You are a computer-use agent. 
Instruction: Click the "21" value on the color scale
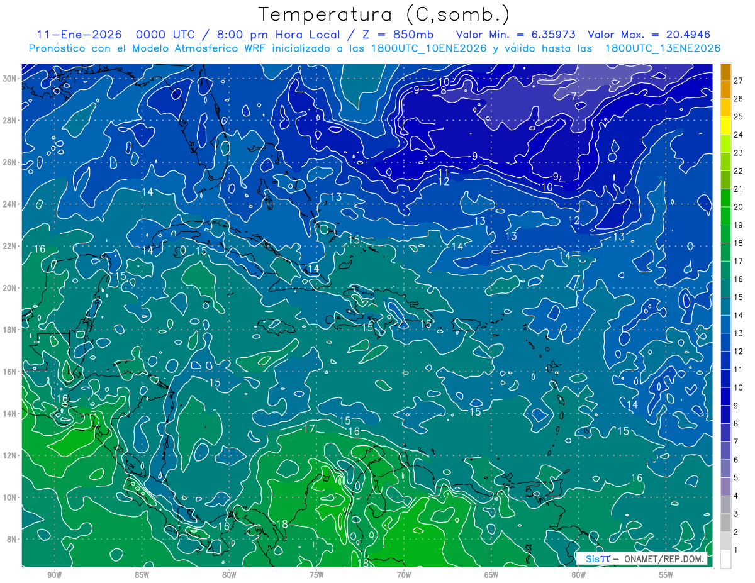coord(738,189)
